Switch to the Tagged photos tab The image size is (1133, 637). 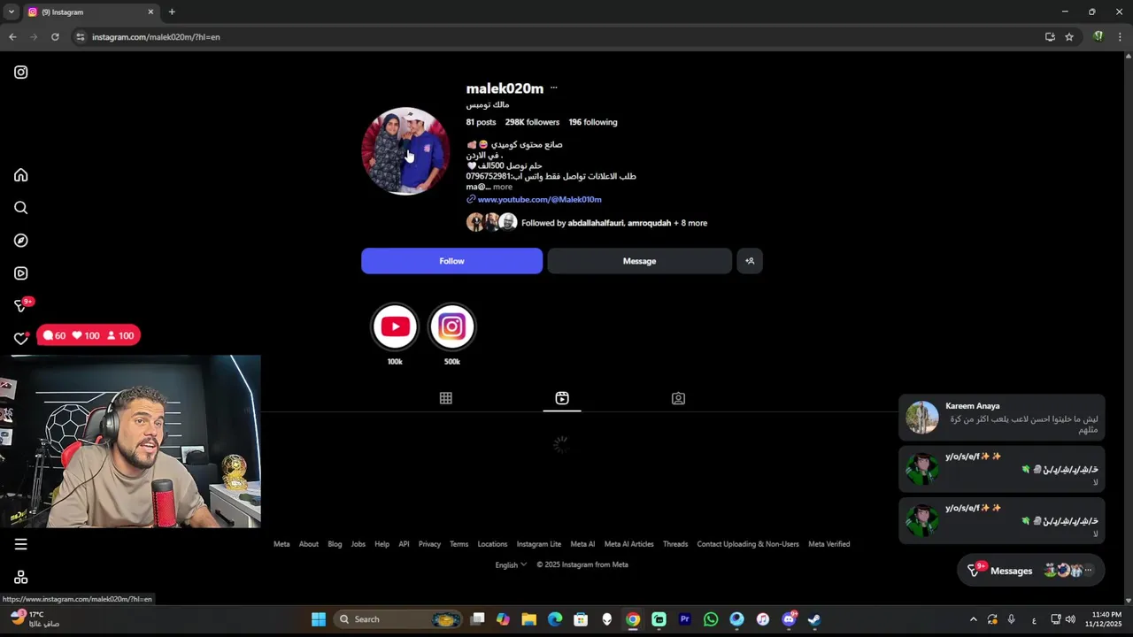[678, 398]
